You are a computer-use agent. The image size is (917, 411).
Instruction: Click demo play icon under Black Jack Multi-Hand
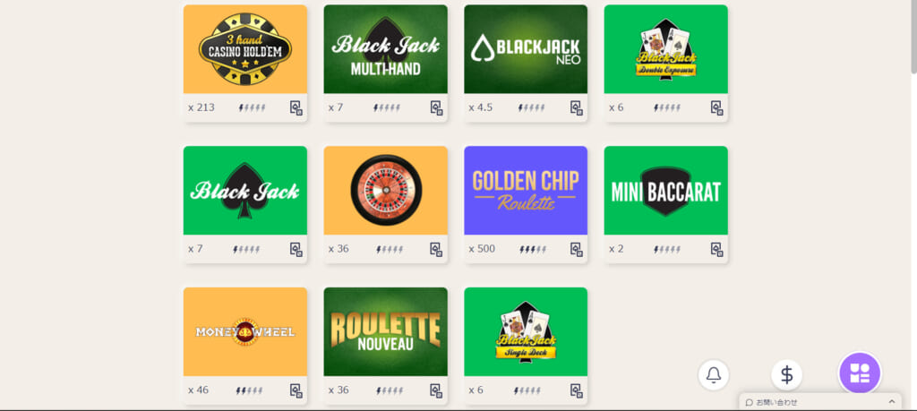436,107
